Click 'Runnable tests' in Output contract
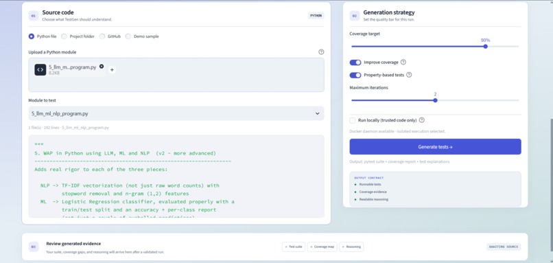The image size is (553, 263). click(370, 184)
